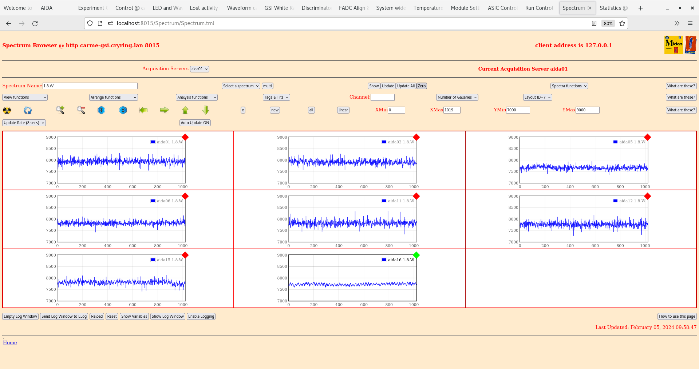Switch to the Temperature browser tab
699x369 pixels.
point(428,8)
